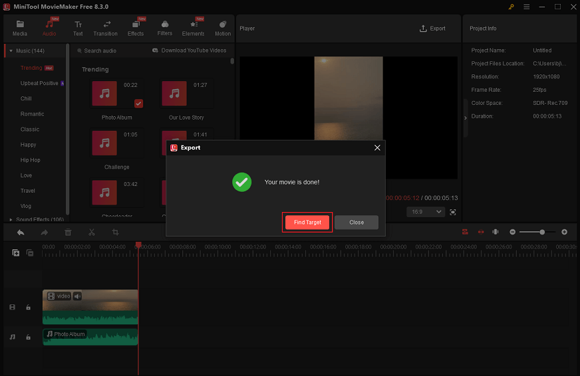Click the audio snap toolbar icon
This screenshot has height=376, width=580.
tap(496, 232)
